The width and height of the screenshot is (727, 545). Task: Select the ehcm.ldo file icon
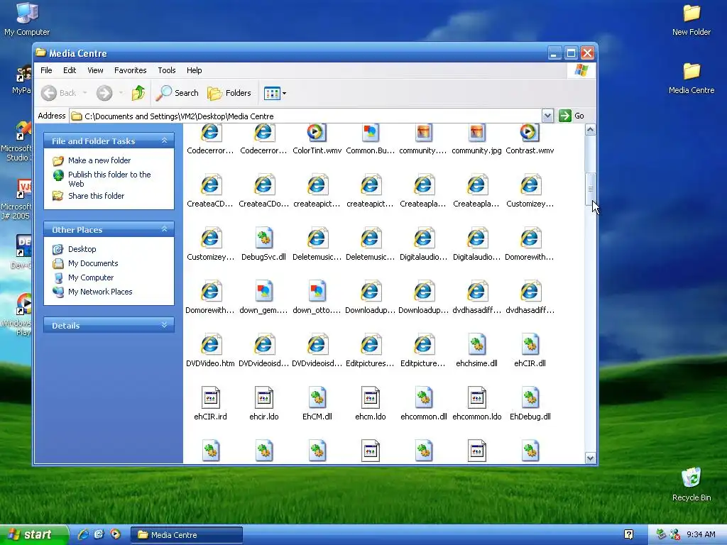(x=370, y=397)
